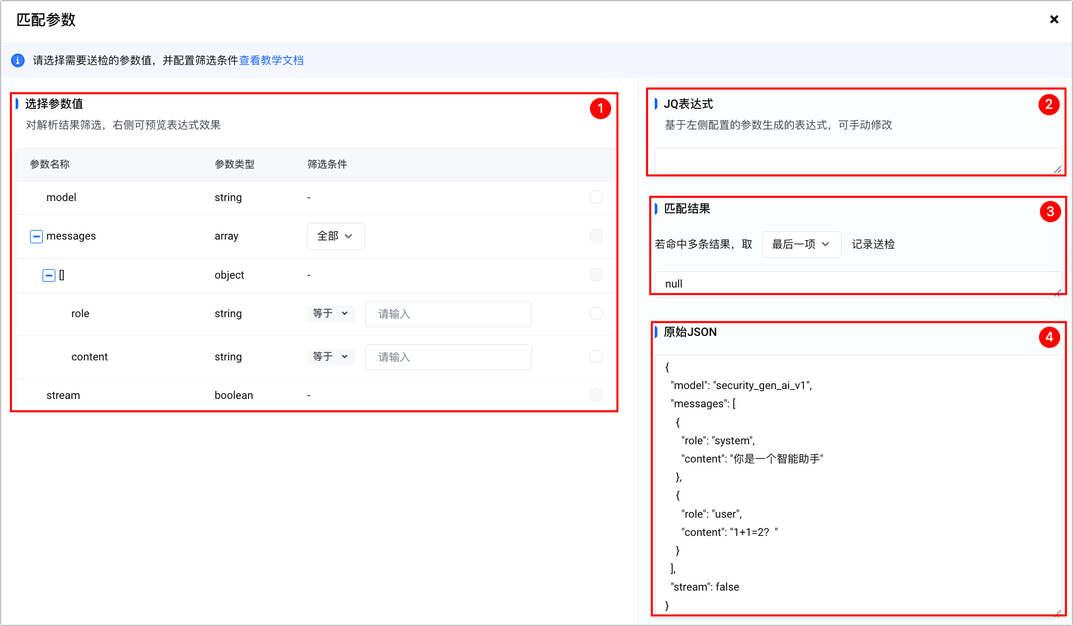Select the role parameter radio button
Viewport: 1073px width, 626px height.
(x=596, y=313)
